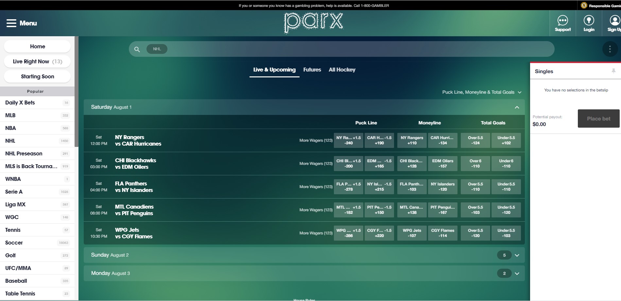Image resolution: width=621 pixels, height=301 pixels.
Task: Select NY Rangers +1.5 puck line -240
Action: 349,140
